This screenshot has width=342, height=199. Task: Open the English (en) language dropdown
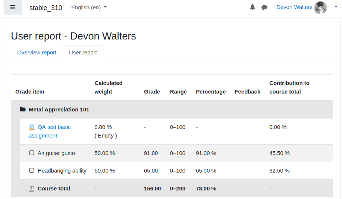point(89,7)
